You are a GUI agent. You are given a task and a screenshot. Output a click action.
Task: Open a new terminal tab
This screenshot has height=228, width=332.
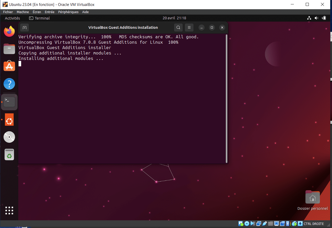tap(24, 28)
